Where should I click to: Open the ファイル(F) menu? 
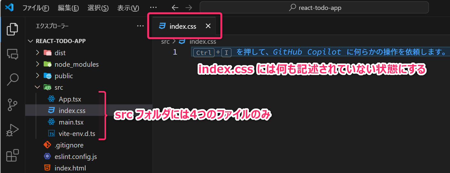click(35, 8)
